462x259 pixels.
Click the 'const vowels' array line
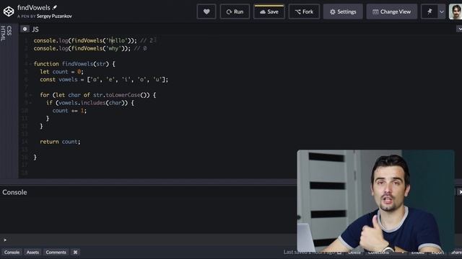coord(104,80)
